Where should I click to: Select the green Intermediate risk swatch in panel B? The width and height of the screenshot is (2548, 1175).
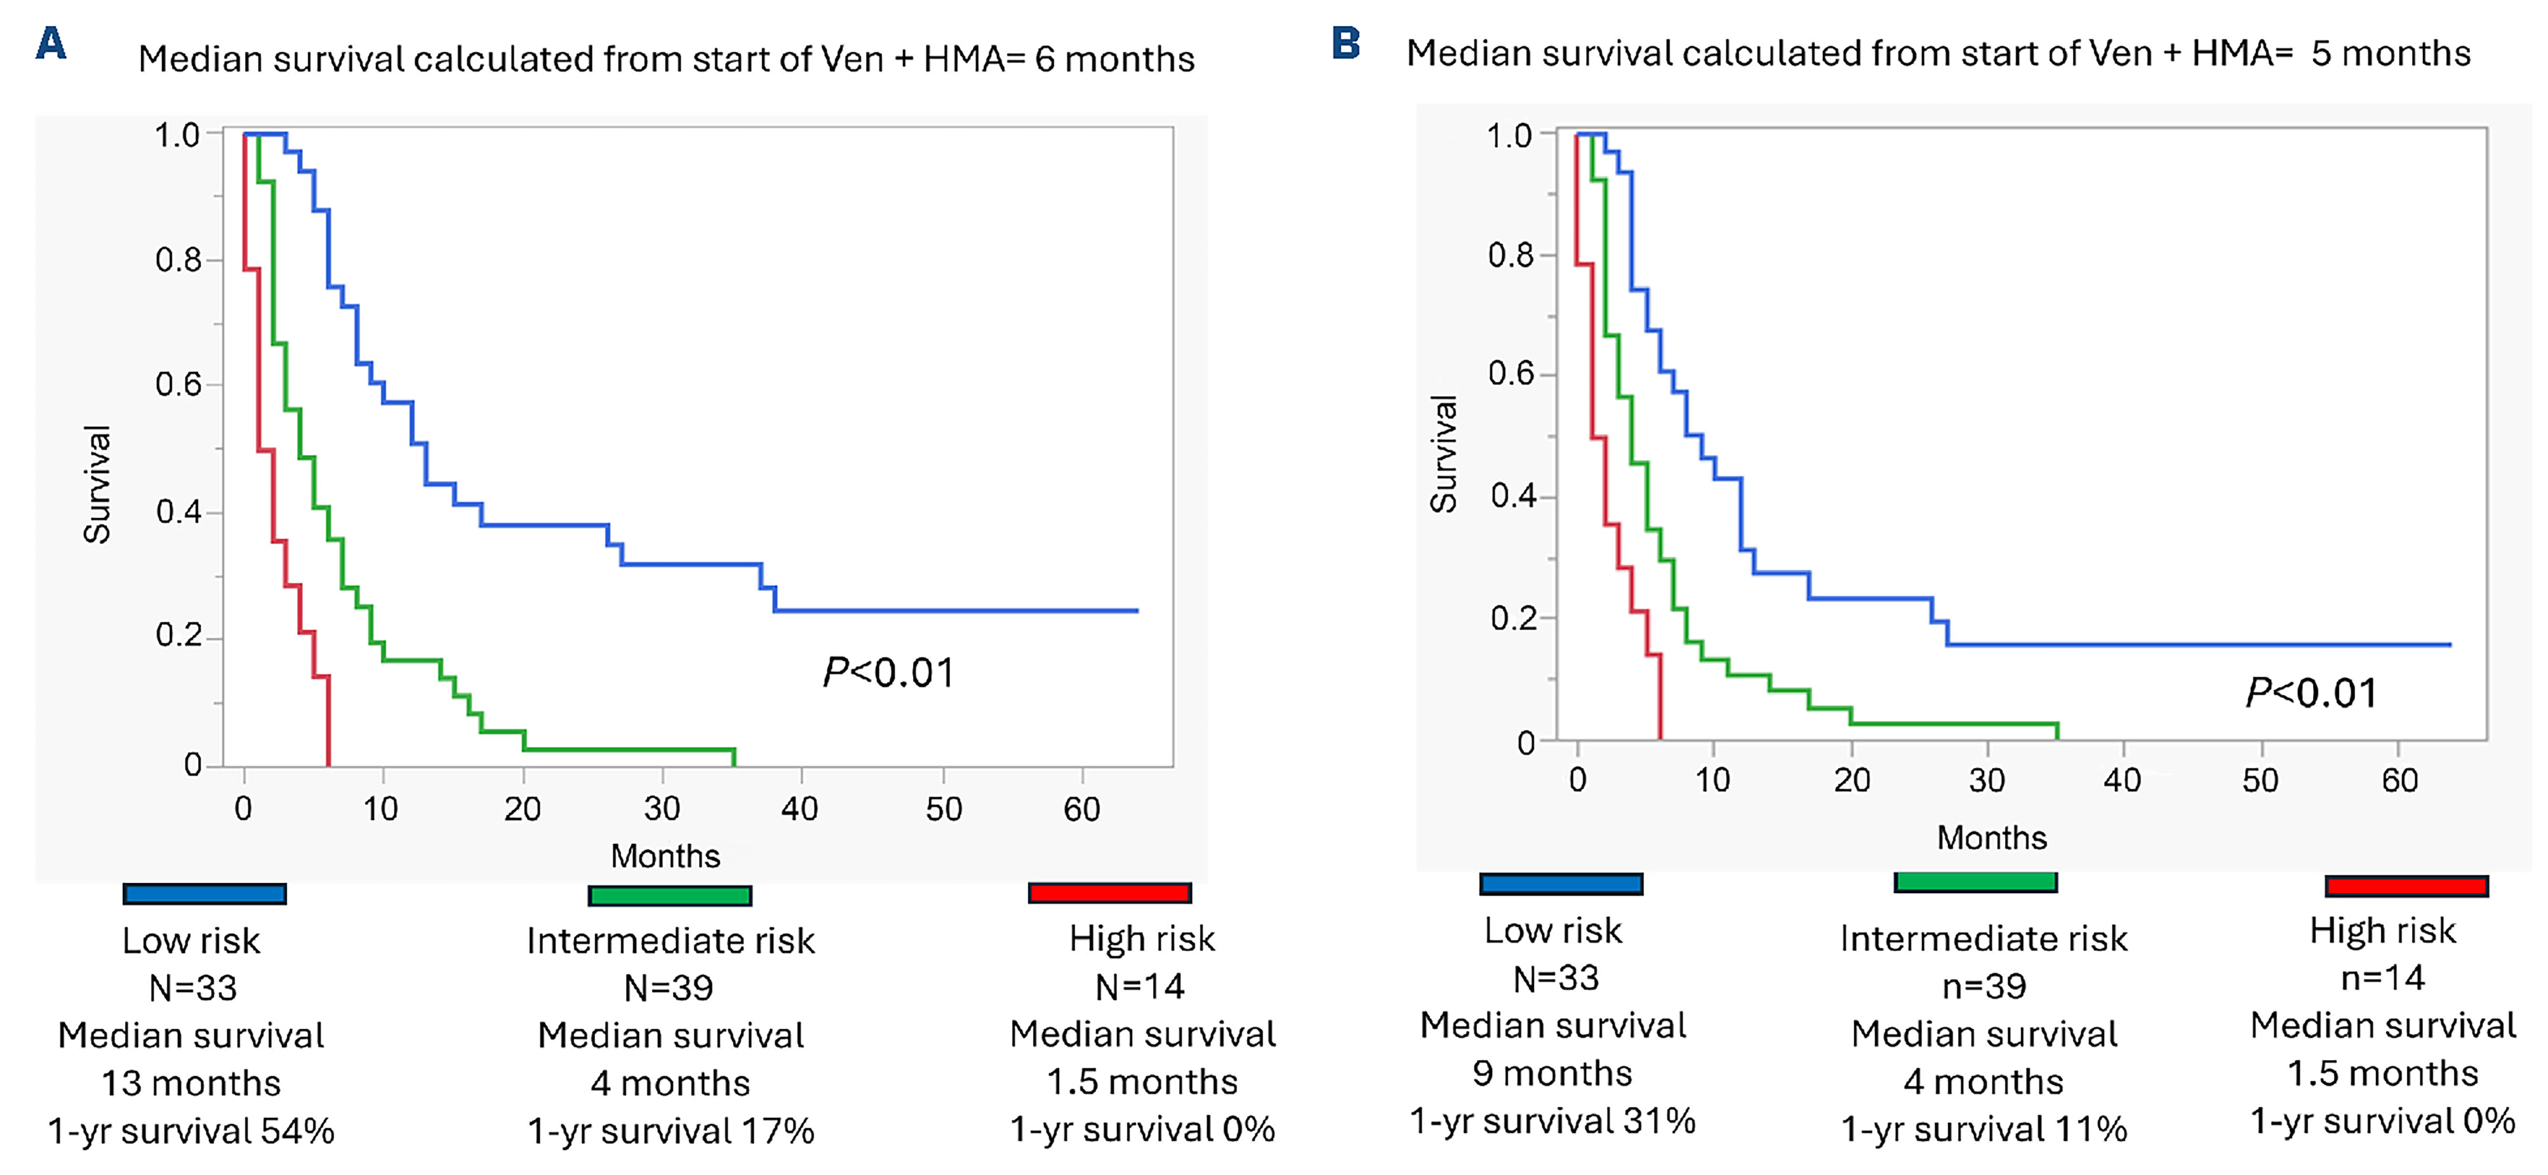1975,882
